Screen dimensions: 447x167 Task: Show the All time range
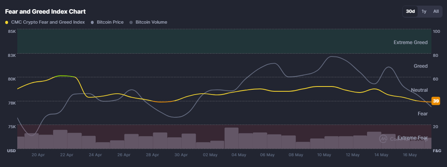(x=436, y=11)
